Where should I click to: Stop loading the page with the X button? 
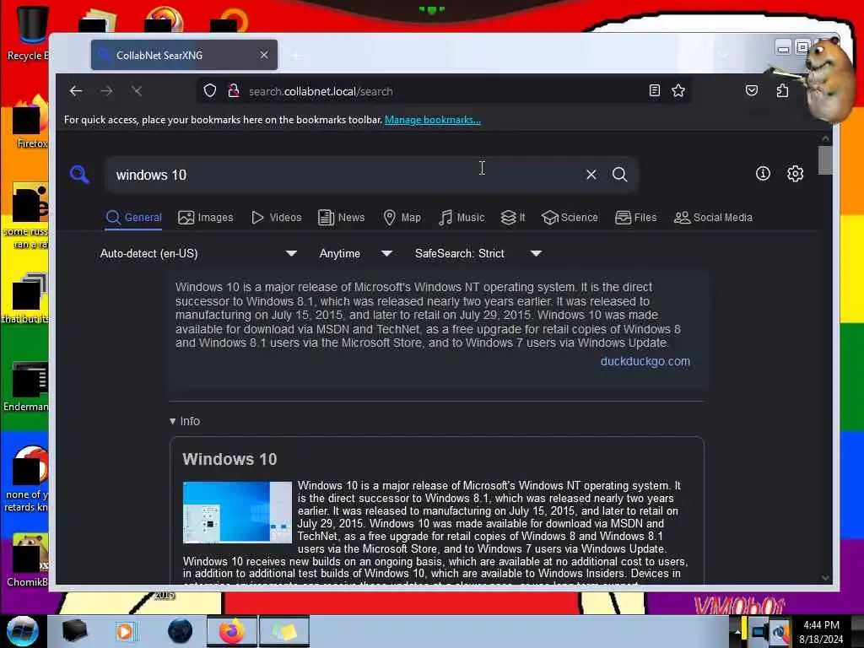click(138, 91)
